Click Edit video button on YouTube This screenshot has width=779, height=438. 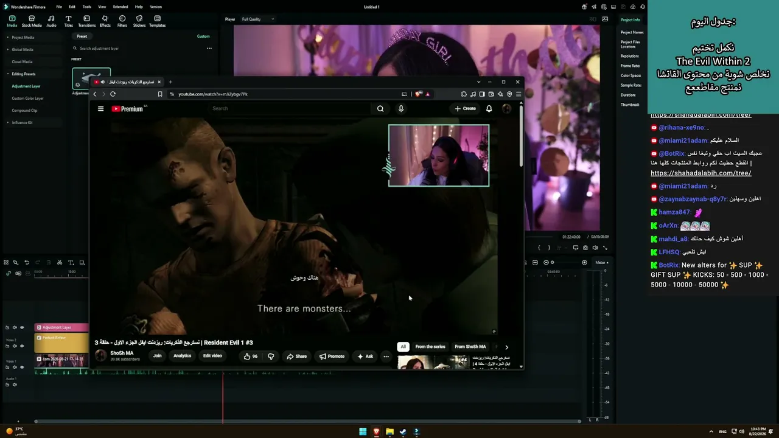click(x=212, y=356)
